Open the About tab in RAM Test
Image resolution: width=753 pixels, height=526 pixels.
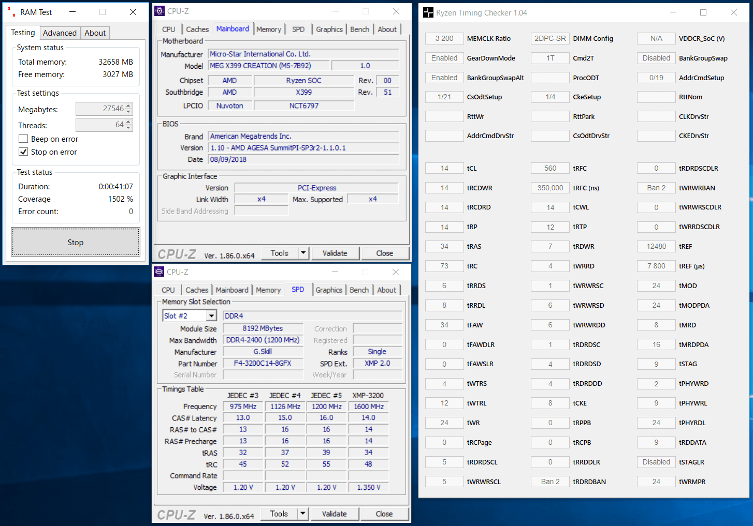pos(95,33)
